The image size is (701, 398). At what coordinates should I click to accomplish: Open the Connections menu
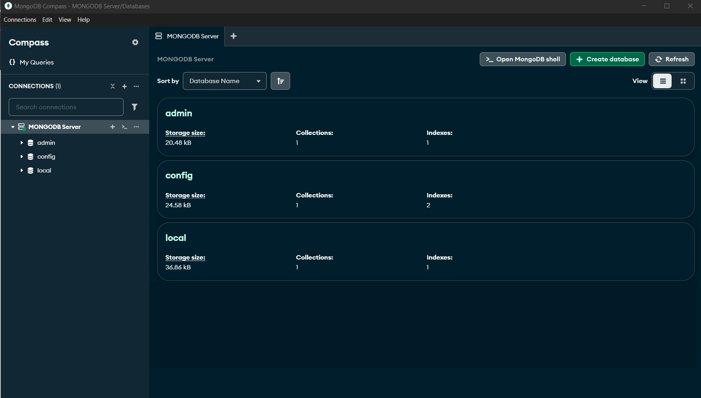pyautogui.click(x=20, y=20)
